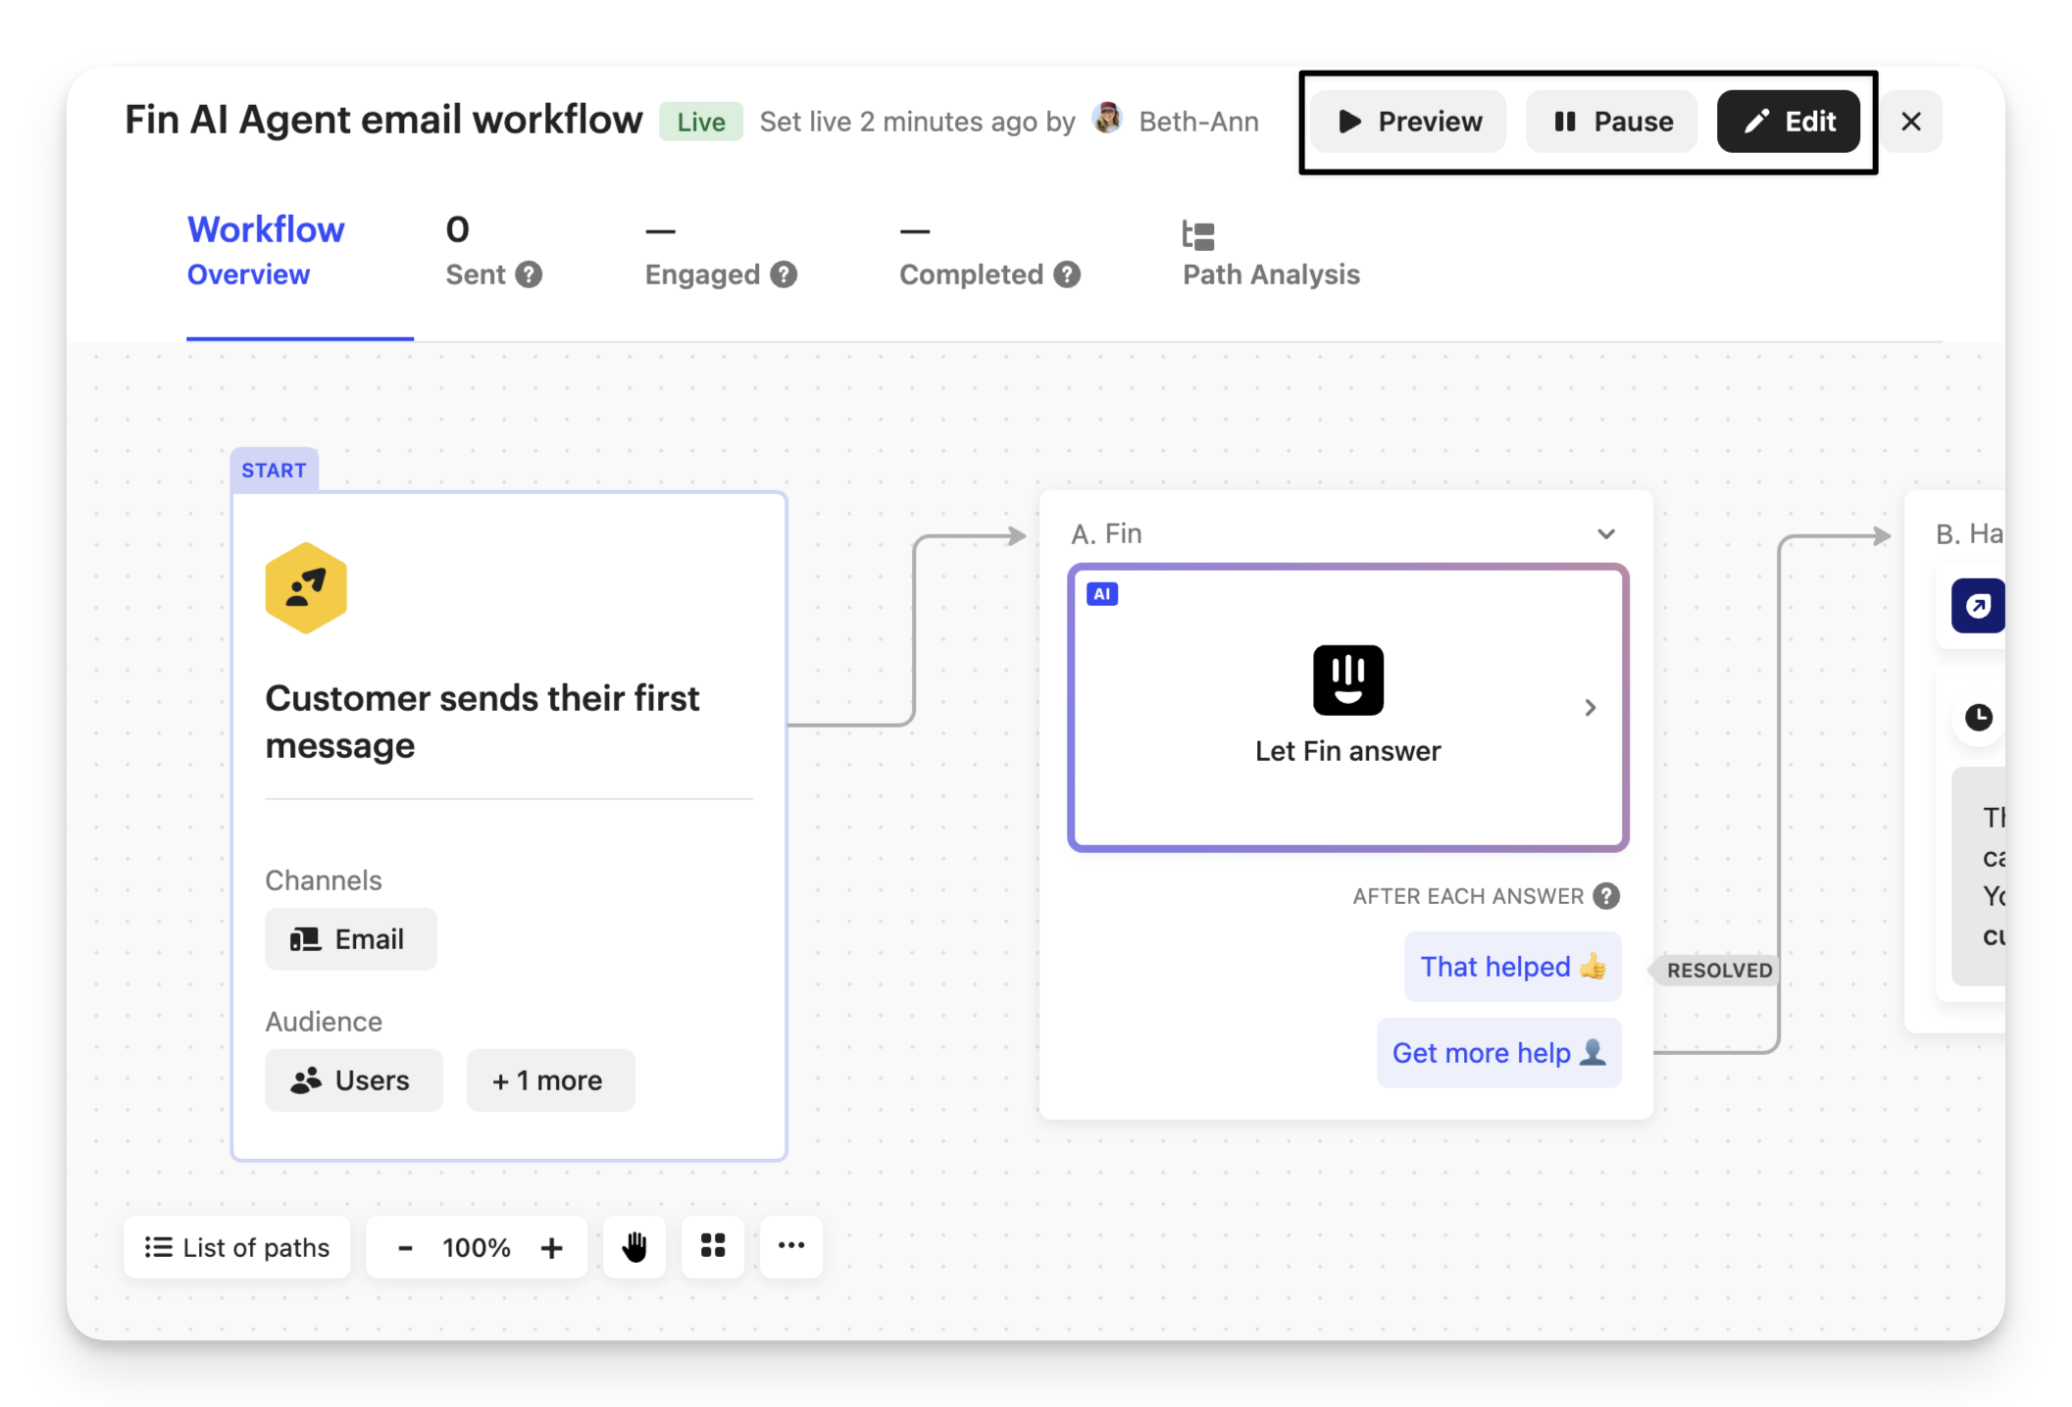Click the 'That helped' reply button
This screenshot has width=2072, height=1407.
point(1512,967)
